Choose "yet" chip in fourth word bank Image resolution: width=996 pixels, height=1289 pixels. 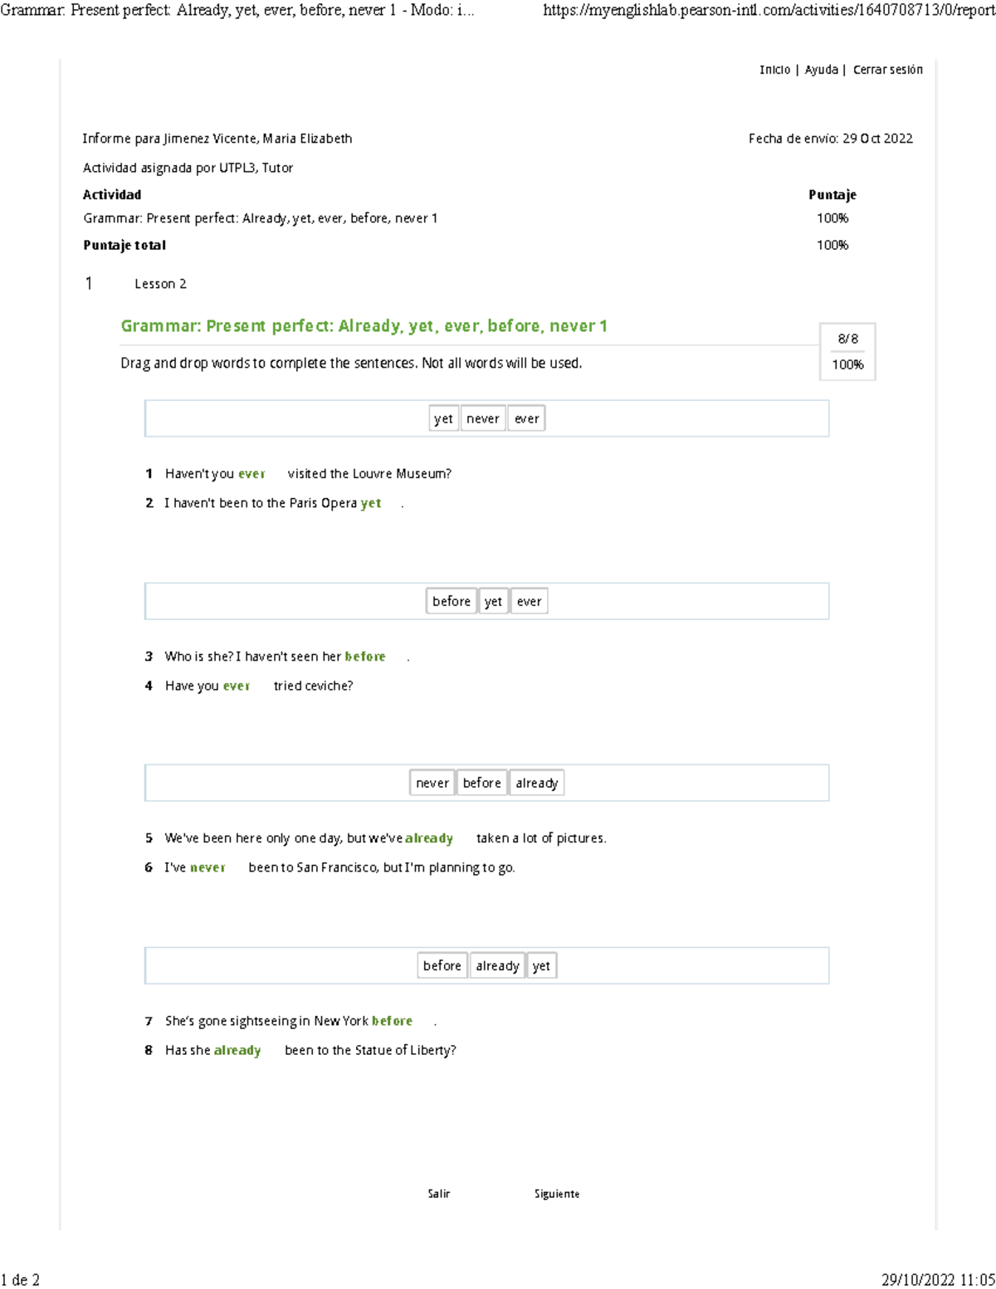coord(541,965)
